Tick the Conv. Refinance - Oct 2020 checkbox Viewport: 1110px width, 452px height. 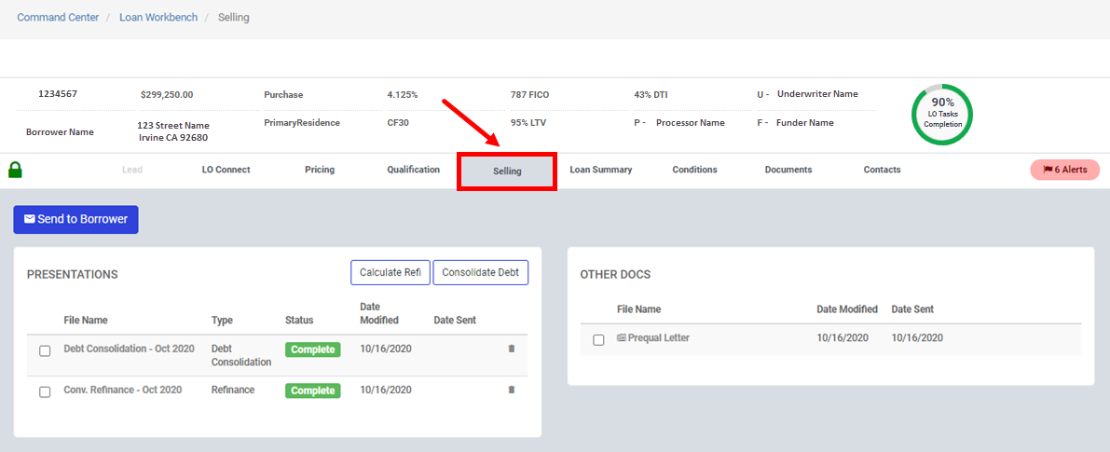click(45, 391)
